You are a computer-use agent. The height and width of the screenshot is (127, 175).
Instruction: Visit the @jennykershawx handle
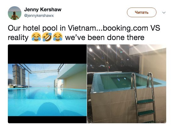click(39, 16)
